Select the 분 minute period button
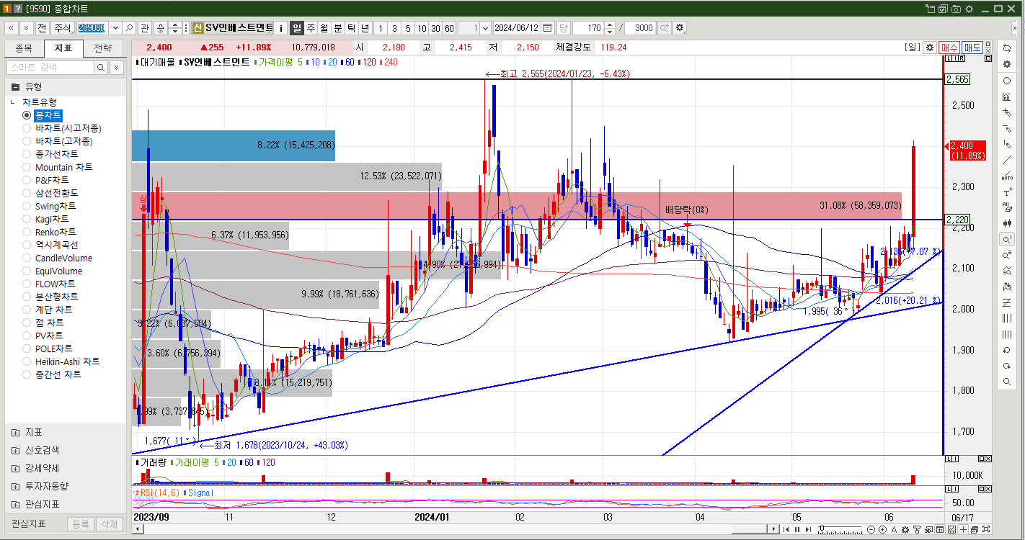This screenshot has width=1025, height=540. click(338, 28)
